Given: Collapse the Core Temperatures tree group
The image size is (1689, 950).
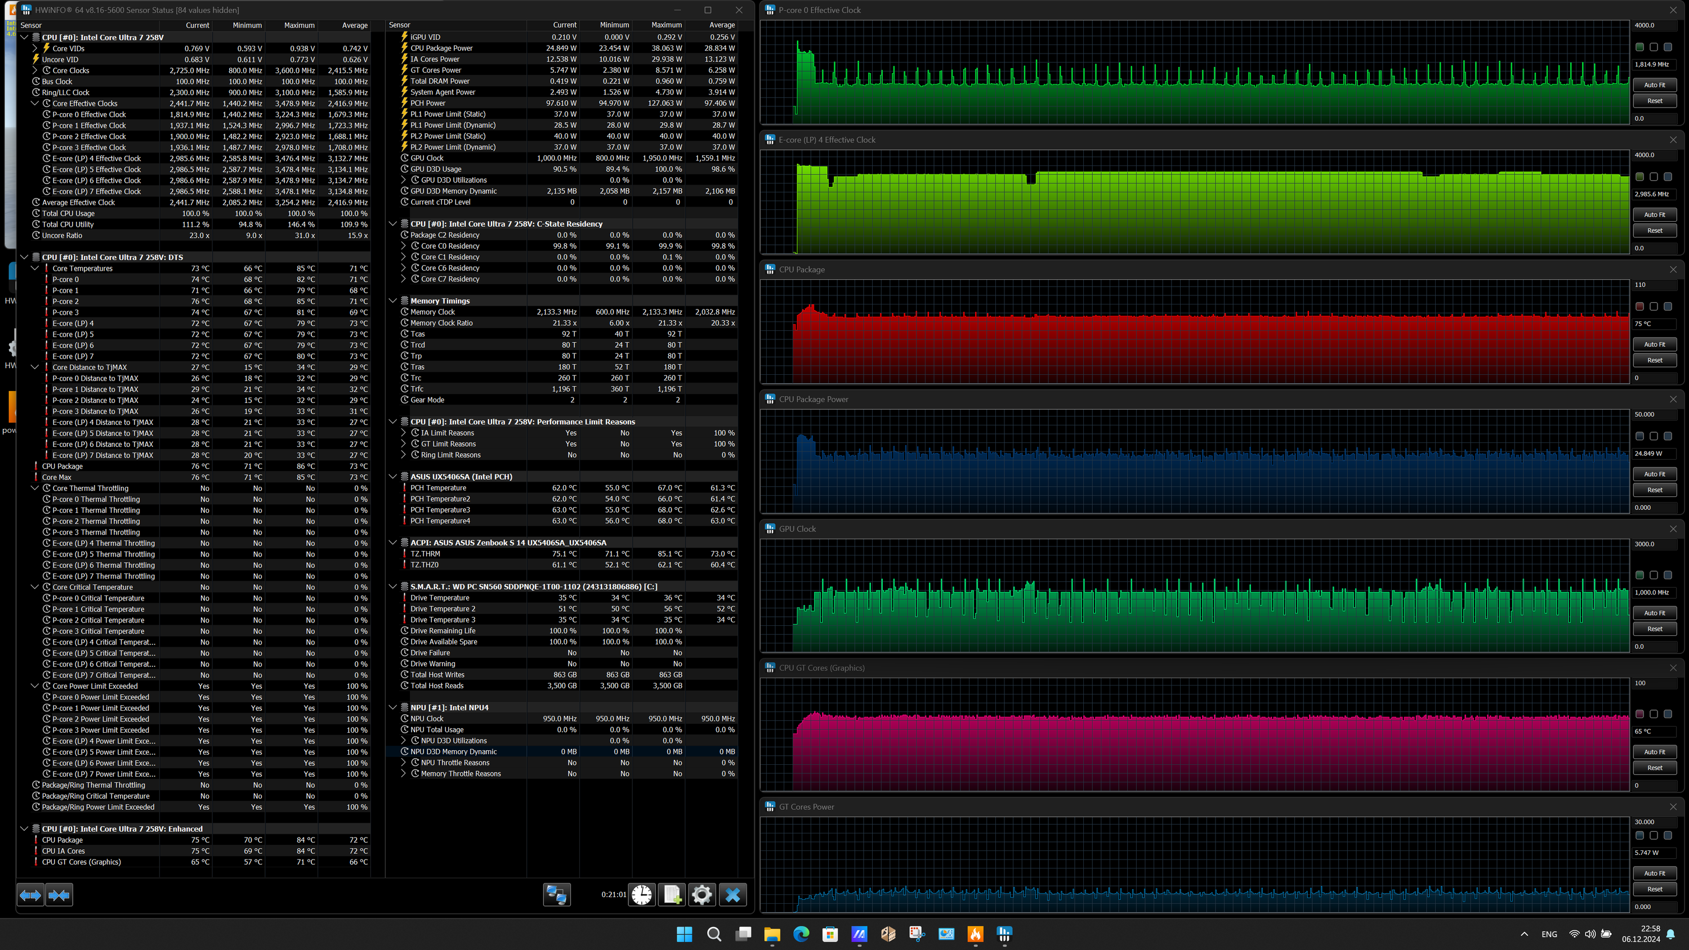Looking at the screenshot, I should 35,268.
